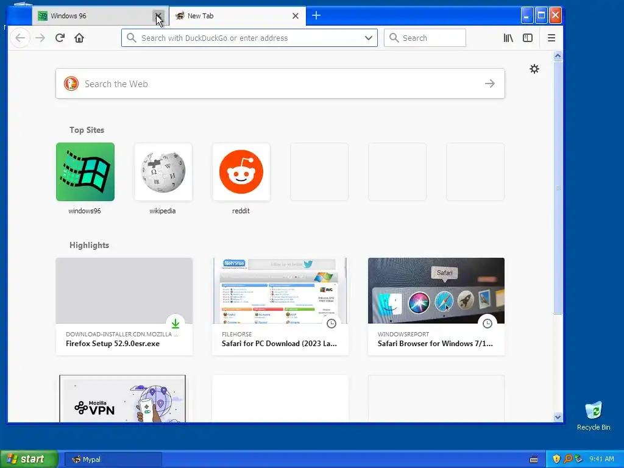624x468 pixels.
Task: Click the magnifier icon in Search box
Action: click(394, 38)
